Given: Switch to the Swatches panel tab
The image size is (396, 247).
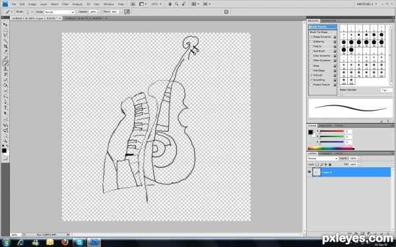Looking at the screenshot, I should click(325, 126).
